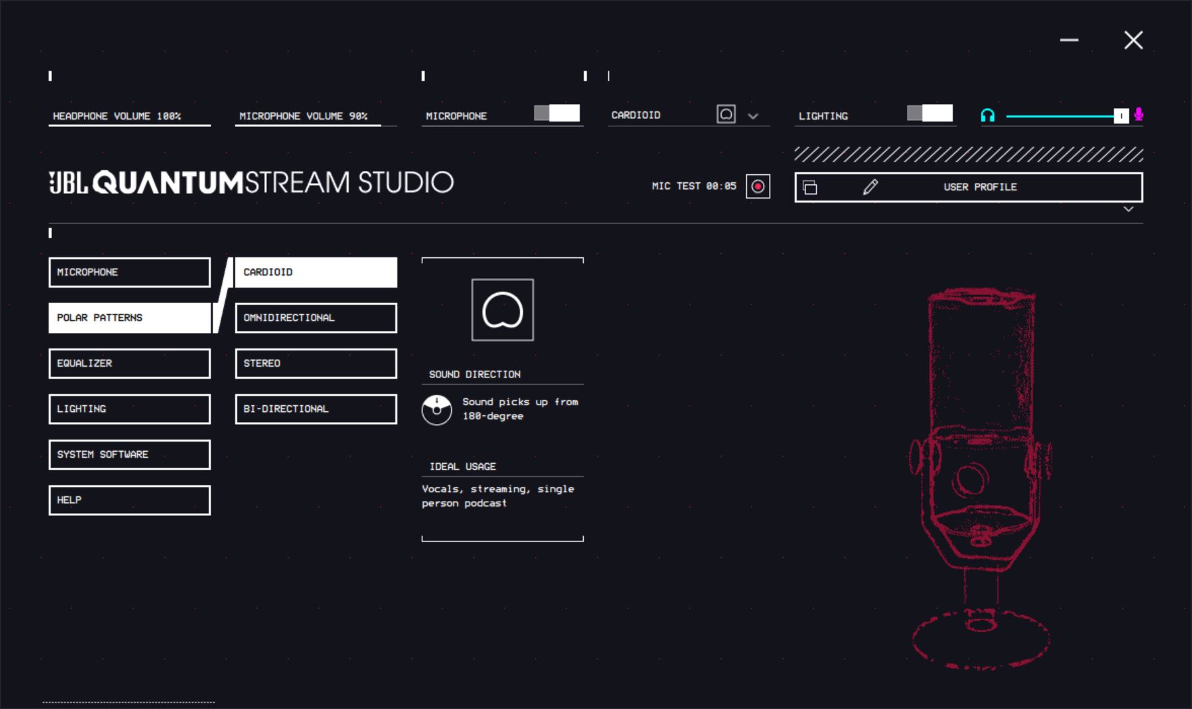Open the Lighting menu section
The width and height of the screenshot is (1192, 709).
point(130,409)
